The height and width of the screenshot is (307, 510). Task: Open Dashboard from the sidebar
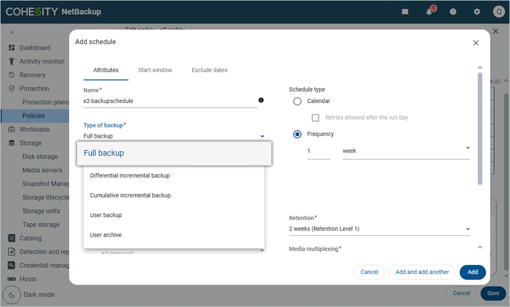(35, 48)
